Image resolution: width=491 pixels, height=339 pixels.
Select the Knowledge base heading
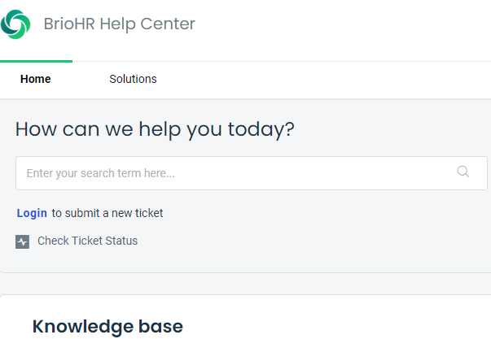click(107, 327)
